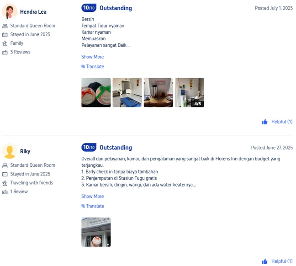Screen dimensions: 296x266
Task: Click 'Pelayanan sangat Baik...' review line
Action: pyautogui.click(x=106, y=45)
